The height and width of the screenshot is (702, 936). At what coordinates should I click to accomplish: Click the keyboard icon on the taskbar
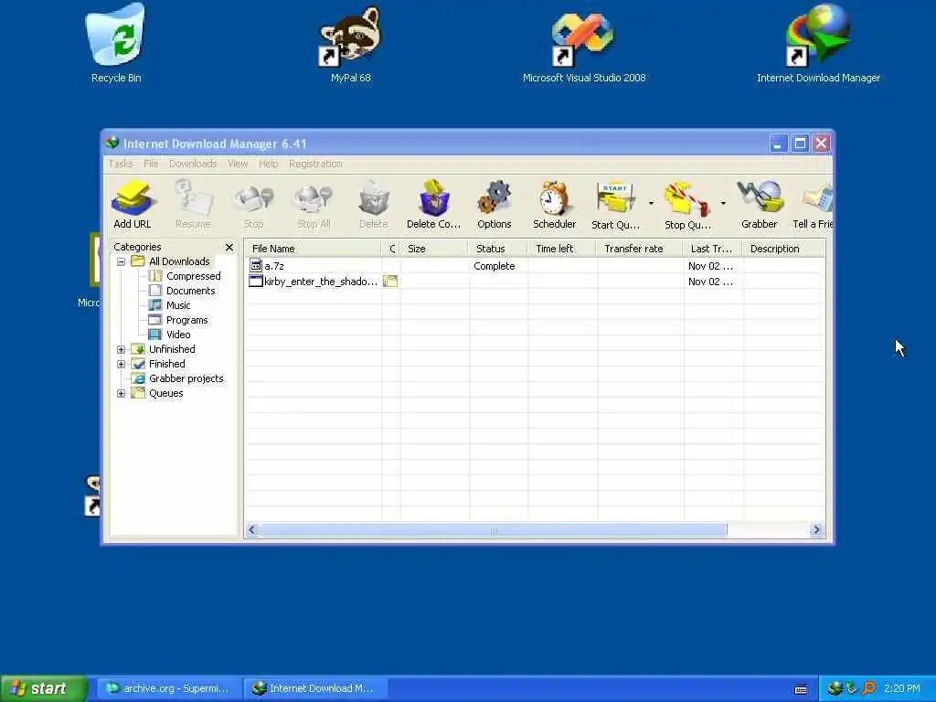tap(801, 689)
